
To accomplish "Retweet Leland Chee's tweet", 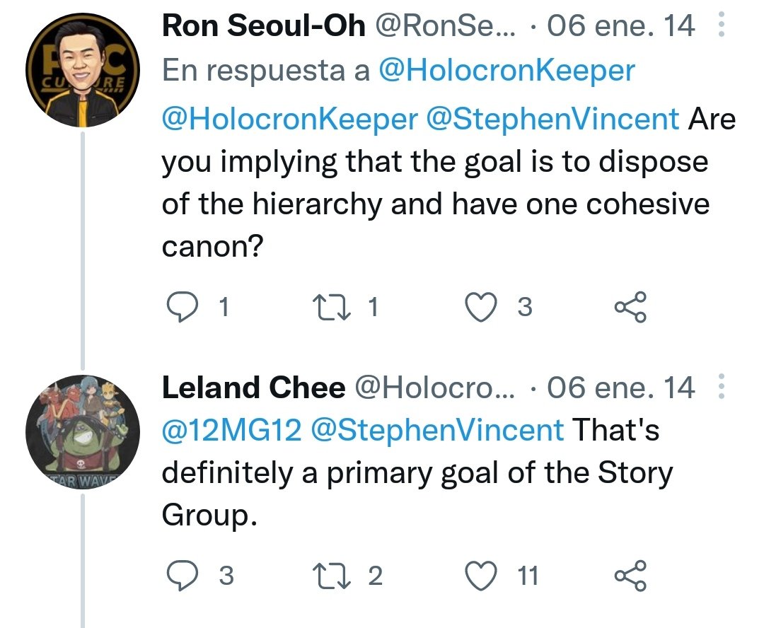I will pyautogui.click(x=331, y=576).
